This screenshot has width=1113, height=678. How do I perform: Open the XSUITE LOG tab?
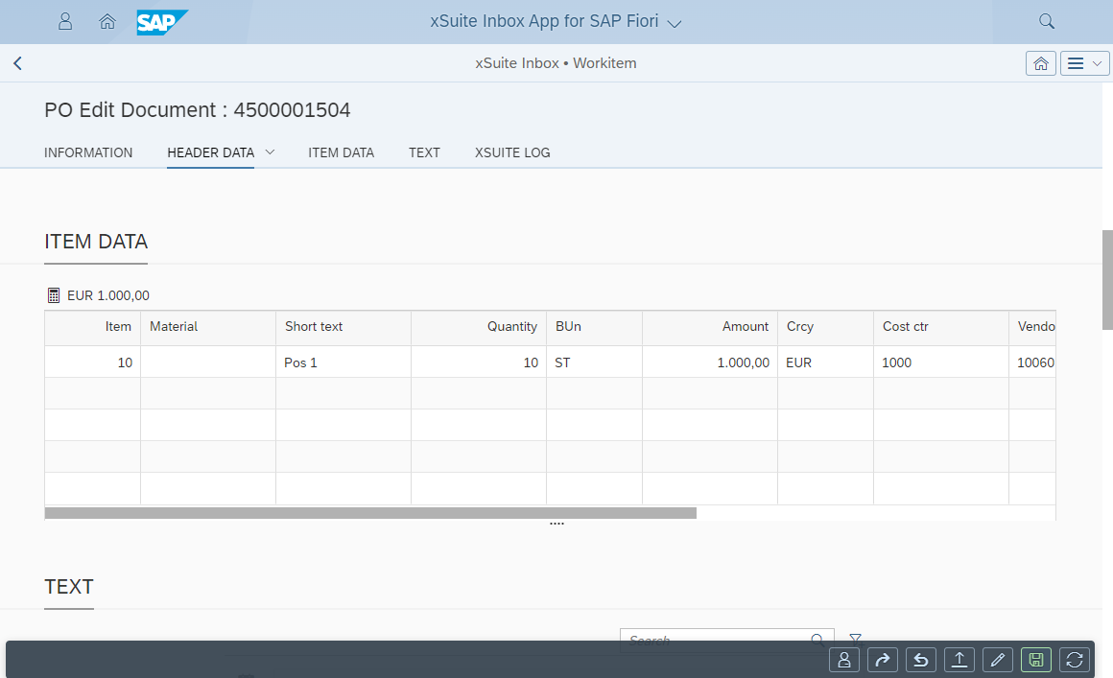(512, 152)
